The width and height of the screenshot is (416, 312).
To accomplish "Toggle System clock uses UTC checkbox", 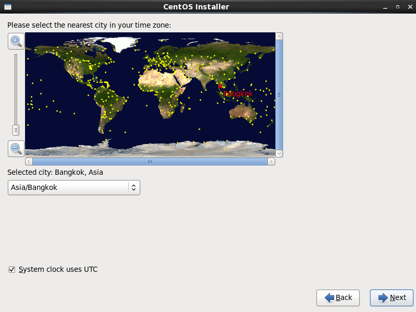I will coord(12,270).
